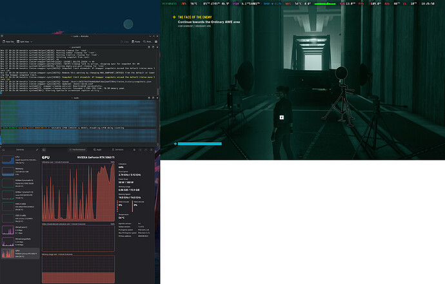Select the first Wired network device
This screenshot has width=445, height=284.
(20, 230)
